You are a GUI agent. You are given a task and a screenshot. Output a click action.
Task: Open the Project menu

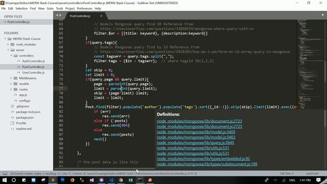pos(70,9)
